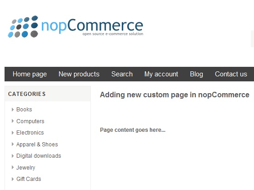This screenshot has height=190, width=254.
Task: Open the Contact us page
Action: (231, 74)
